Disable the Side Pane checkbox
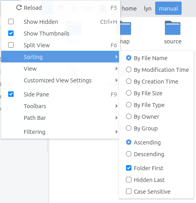The width and height of the screenshot is (196, 203). pos(11,94)
